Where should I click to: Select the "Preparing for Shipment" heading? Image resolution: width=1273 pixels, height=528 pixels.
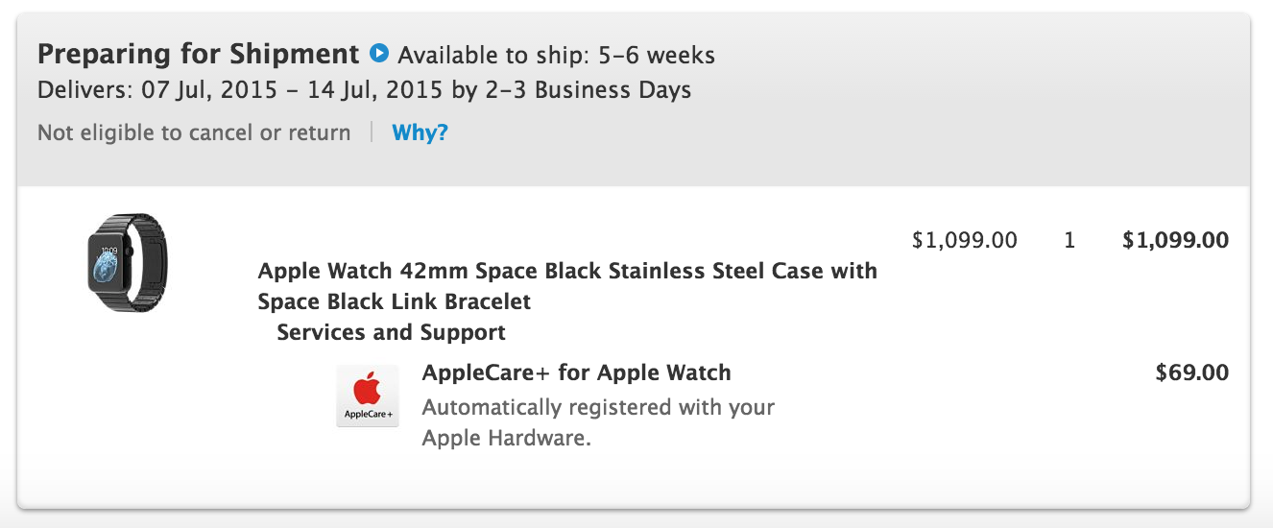point(198,54)
